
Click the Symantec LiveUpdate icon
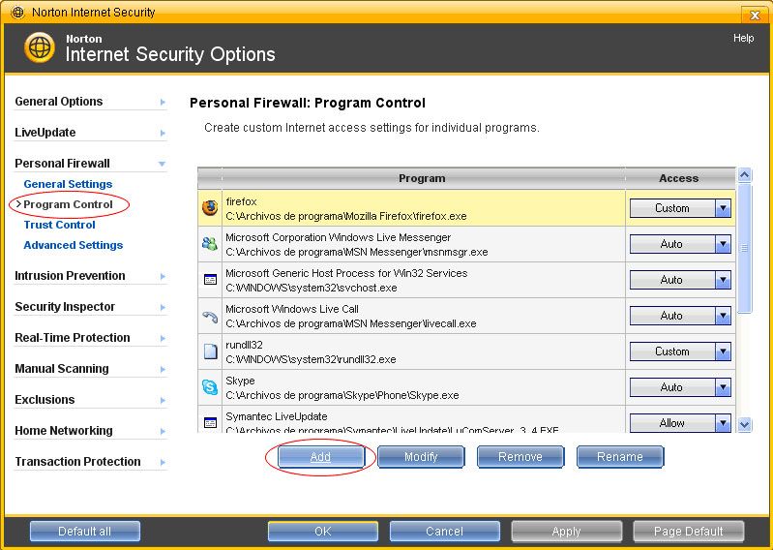coord(210,422)
